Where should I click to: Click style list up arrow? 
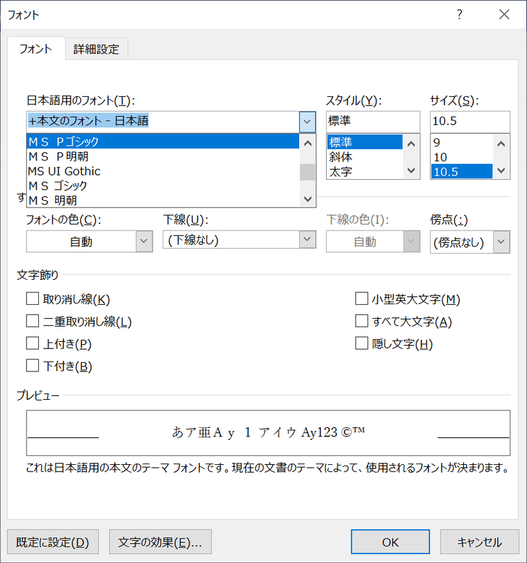click(411, 144)
